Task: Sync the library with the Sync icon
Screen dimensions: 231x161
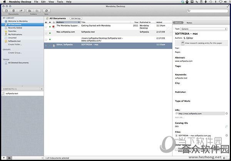Action: pos(47,11)
